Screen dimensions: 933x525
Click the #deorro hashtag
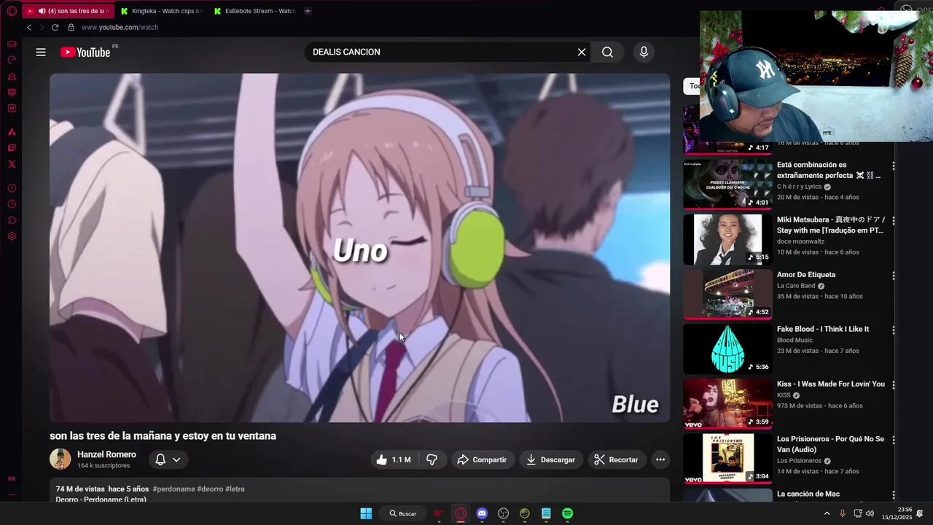(210, 489)
